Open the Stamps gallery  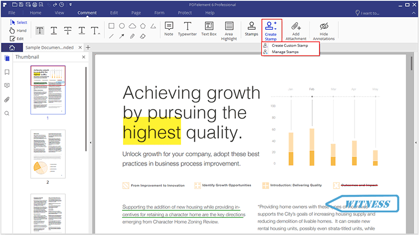[x=251, y=29]
